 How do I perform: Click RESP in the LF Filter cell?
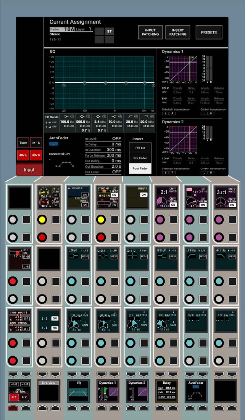pos(203,256)
